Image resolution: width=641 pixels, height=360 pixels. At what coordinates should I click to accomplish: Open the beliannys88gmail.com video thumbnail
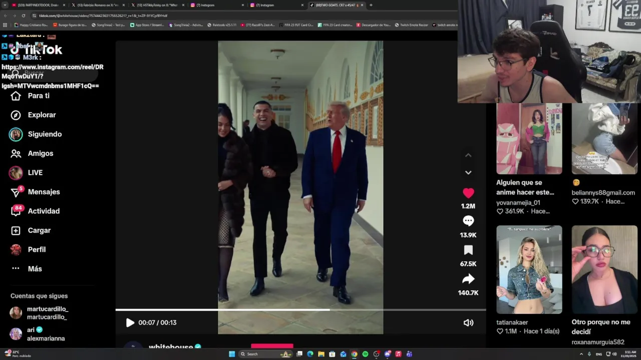point(604,138)
